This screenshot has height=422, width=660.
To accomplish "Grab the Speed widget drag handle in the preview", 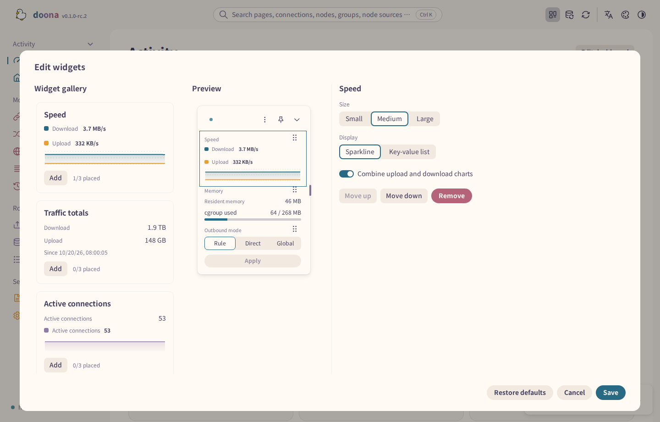I will coord(295,138).
